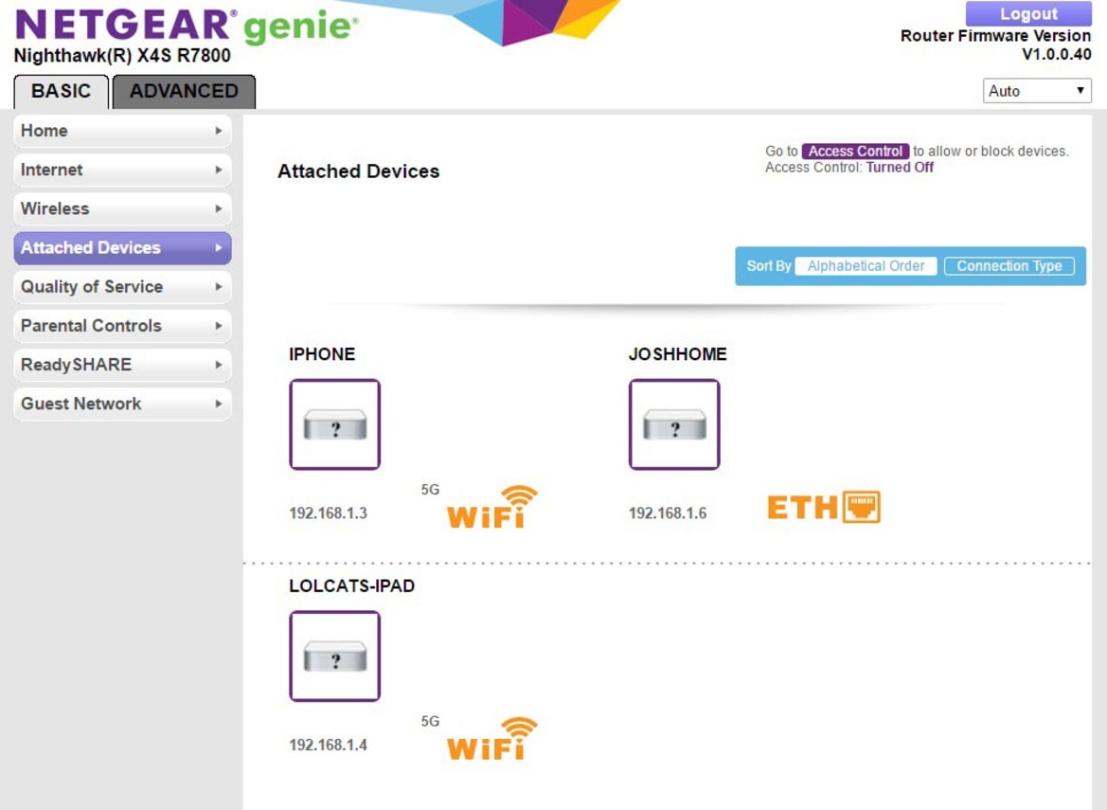The image size is (1107, 810).
Task: Click the LOLCATS-IPAD device icon
Action: [x=334, y=656]
